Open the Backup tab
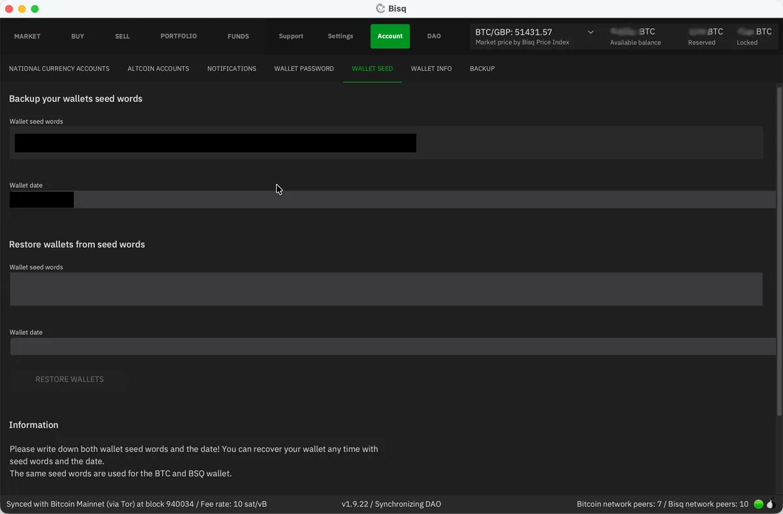Viewport: 783px width, 514px height. click(x=482, y=68)
